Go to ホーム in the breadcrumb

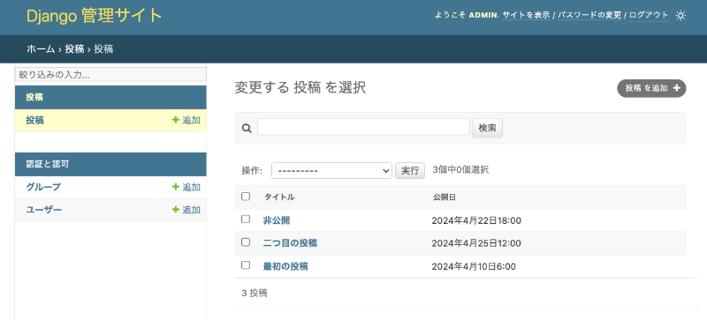coord(41,49)
